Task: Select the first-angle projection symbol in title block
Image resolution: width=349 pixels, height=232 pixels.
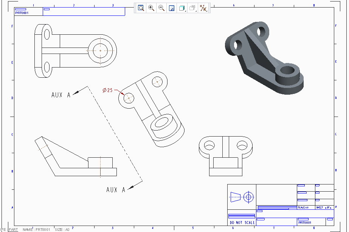Action: (242, 197)
